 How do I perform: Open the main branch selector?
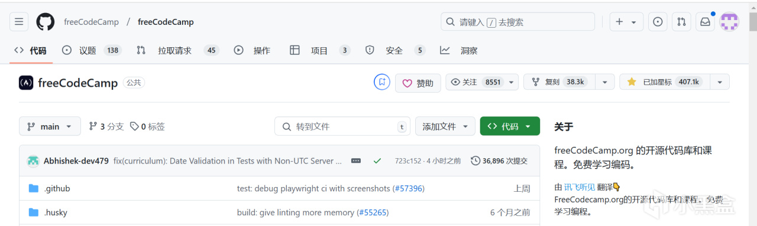tap(50, 126)
